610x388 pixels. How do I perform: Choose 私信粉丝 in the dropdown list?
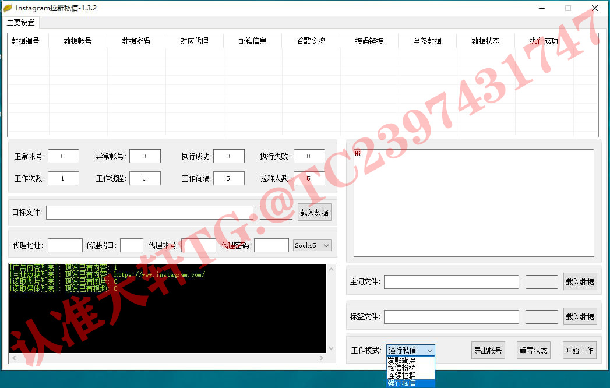[402, 368]
